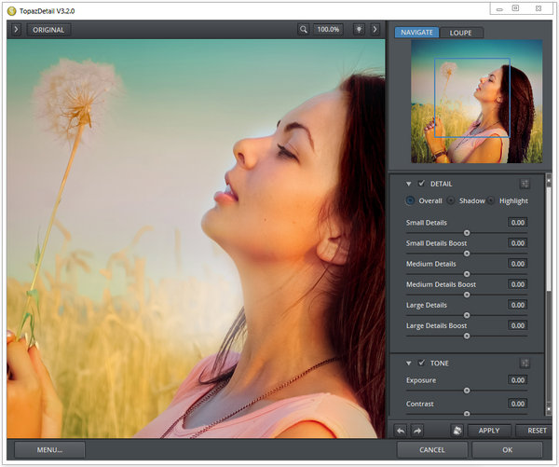Switch to the LOUPE tab

point(461,33)
